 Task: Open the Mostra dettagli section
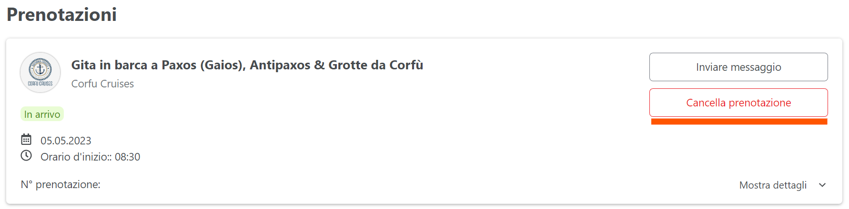click(x=773, y=185)
